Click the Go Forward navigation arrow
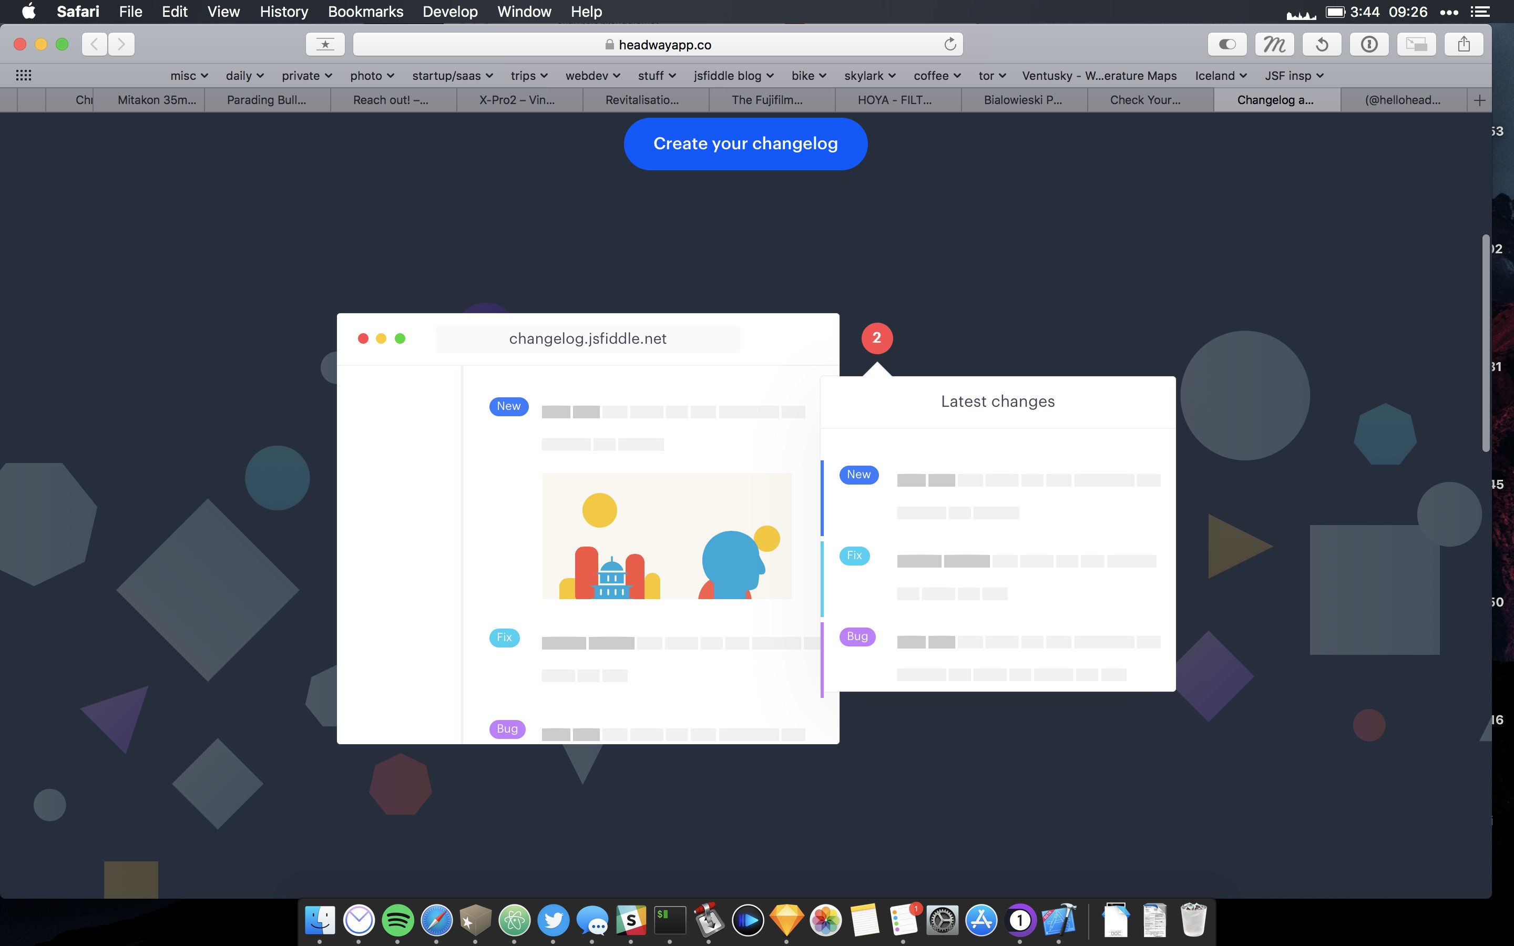This screenshot has height=946, width=1514. [x=121, y=44]
